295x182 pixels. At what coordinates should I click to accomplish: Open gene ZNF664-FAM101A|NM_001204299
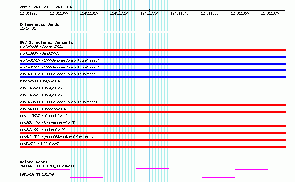[x=47, y=166]
